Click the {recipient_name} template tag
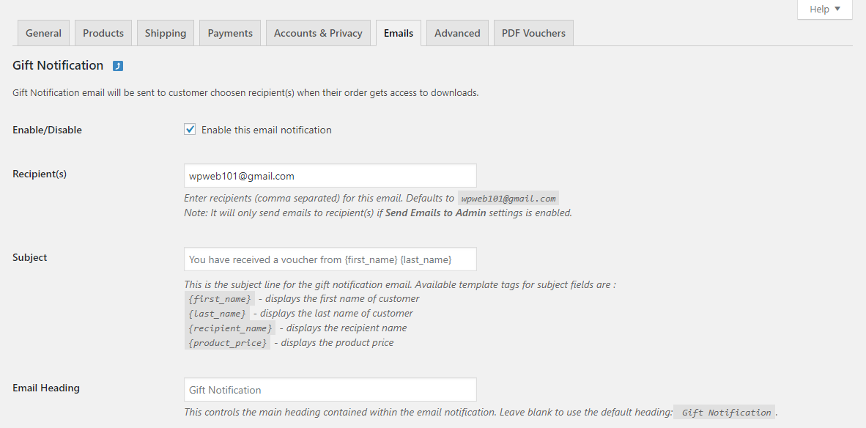This screenshot has height=428, width=866. (x=230, y=328)
